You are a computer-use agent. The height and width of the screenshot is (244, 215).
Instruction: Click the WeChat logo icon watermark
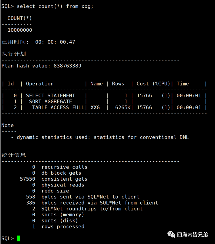point(171,234)
